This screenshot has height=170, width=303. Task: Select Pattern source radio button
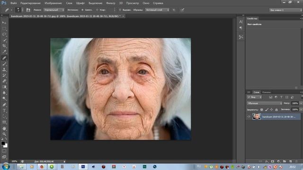click(97, 10)
